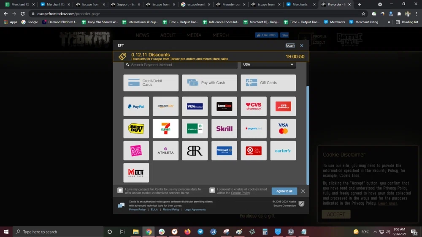Click the payment list scrollbar
This screenshot has width=422, height=237.
pyautogui.click(x=308, y=135)
